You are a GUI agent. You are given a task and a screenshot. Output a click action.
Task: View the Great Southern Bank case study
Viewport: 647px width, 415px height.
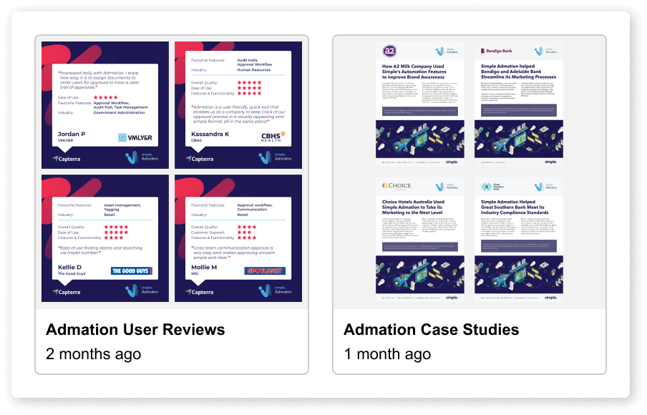point(518,240)
